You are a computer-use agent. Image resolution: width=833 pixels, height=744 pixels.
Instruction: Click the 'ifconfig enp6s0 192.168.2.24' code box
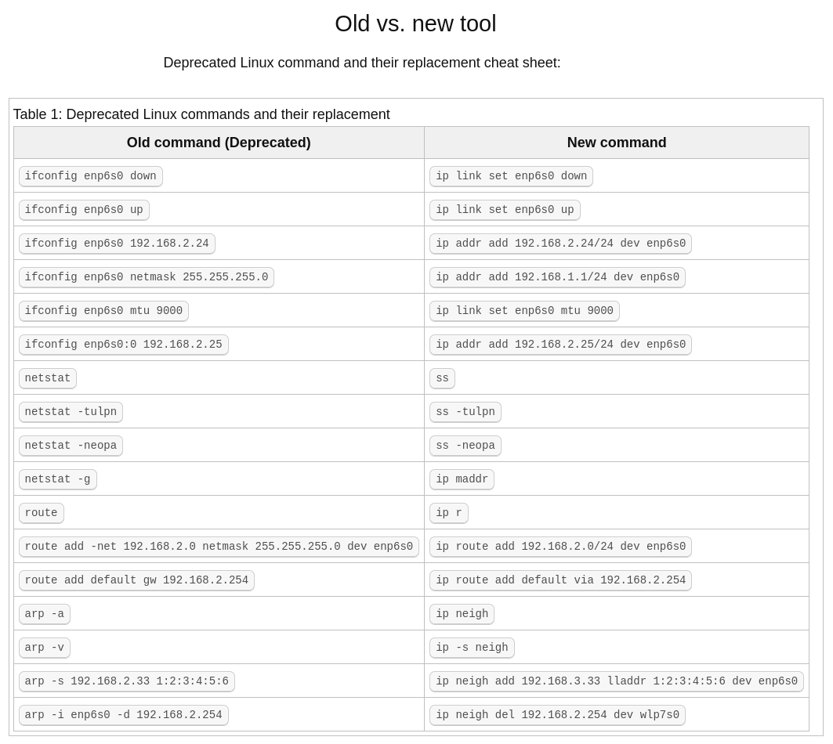tap(117, 244)
